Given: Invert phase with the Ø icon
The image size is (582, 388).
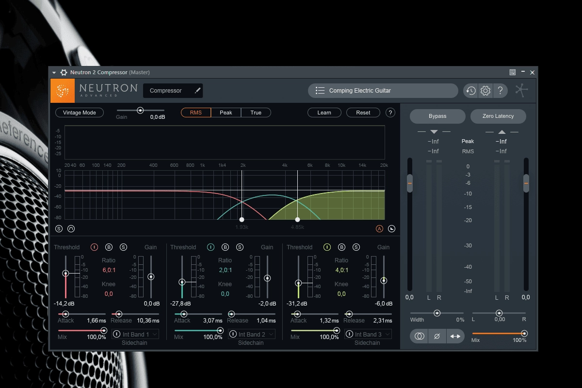Looking at the screenshot, I should click(437, 336).
